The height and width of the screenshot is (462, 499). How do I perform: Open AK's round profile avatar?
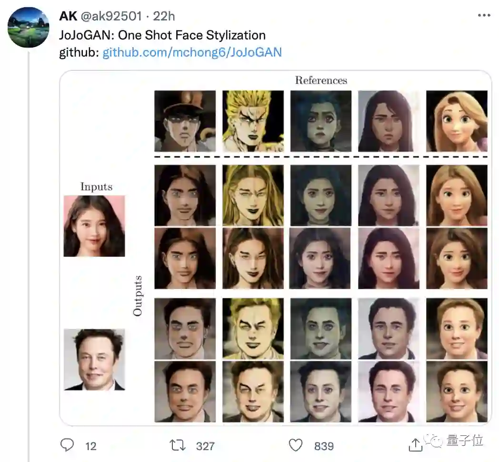pyautogui.click(x=29, y=27)
